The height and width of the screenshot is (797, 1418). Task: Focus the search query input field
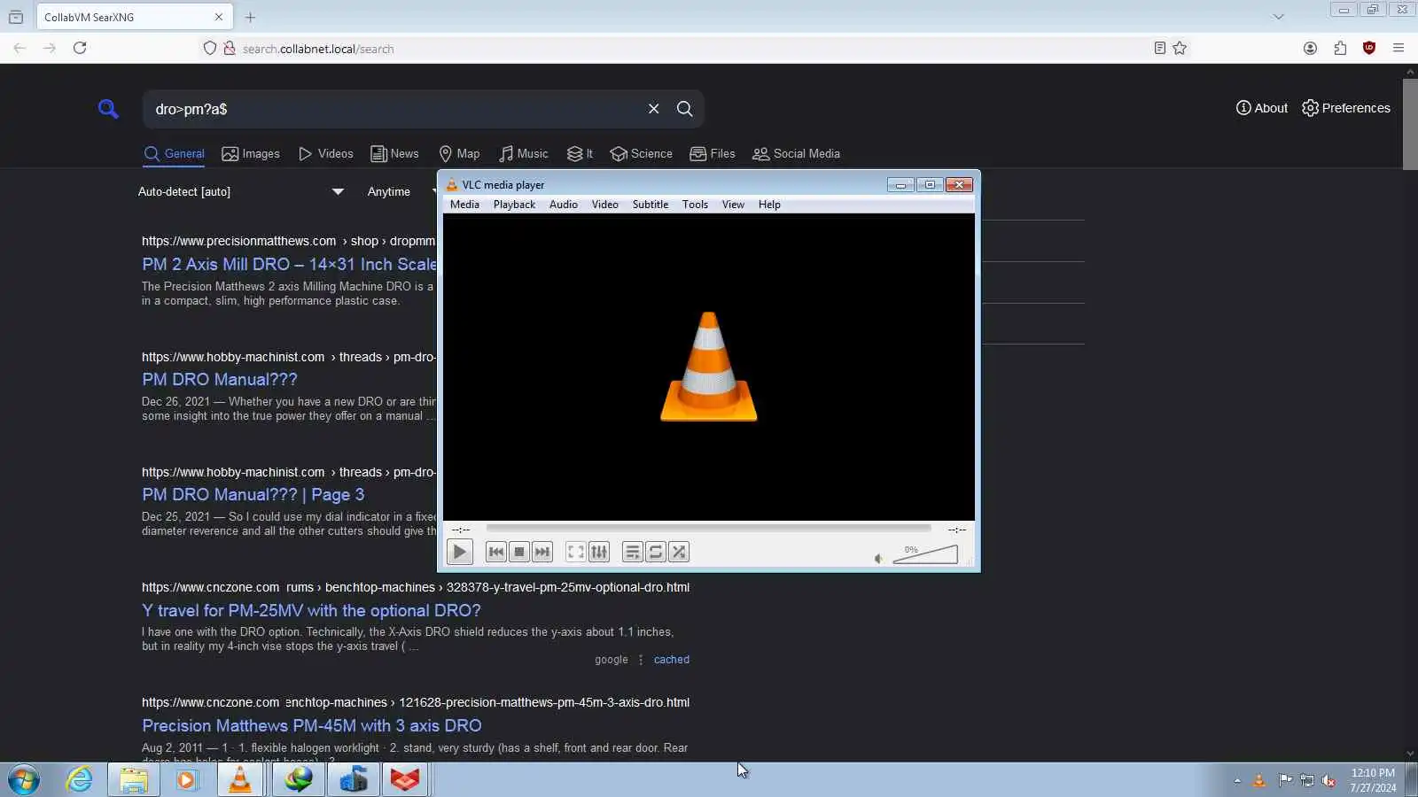[390, 109]
